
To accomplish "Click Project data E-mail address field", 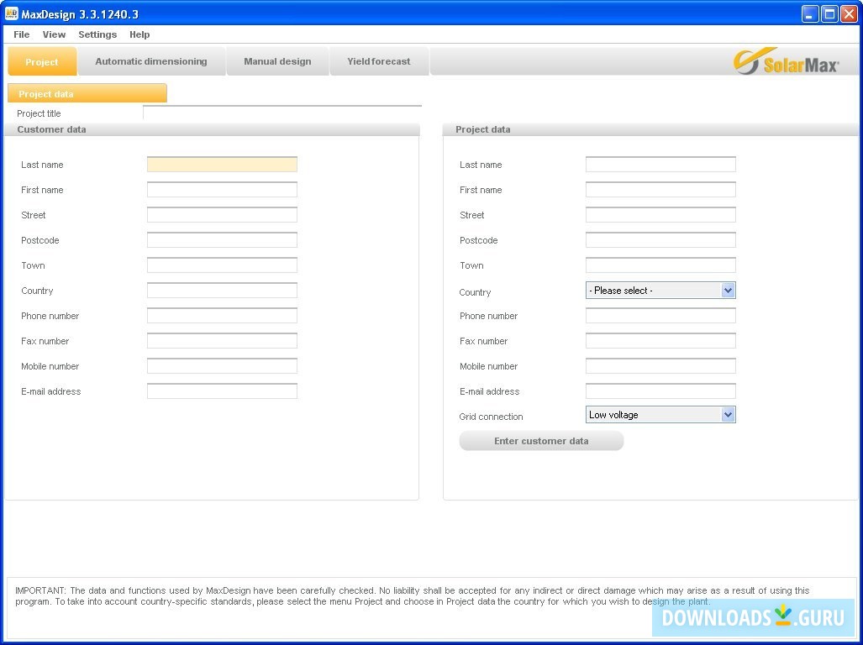I will pos(660,391).
